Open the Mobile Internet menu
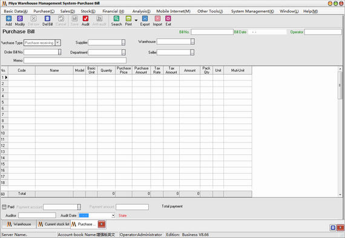The height and width of the screenshot is (238, 345). point(173,12)
